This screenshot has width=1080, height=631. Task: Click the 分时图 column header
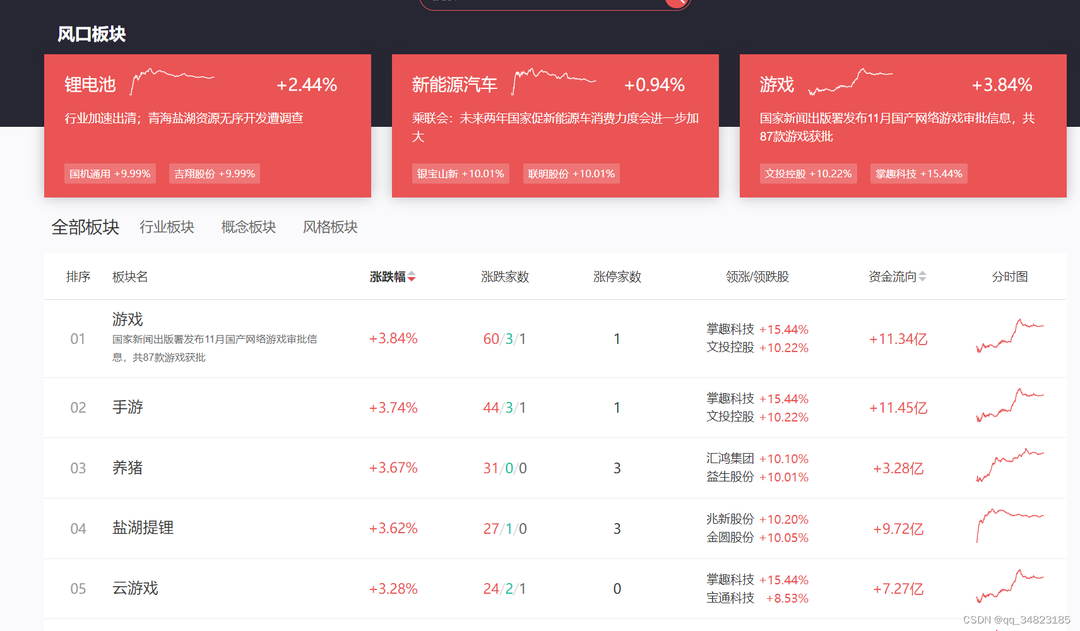point(1010,276)
